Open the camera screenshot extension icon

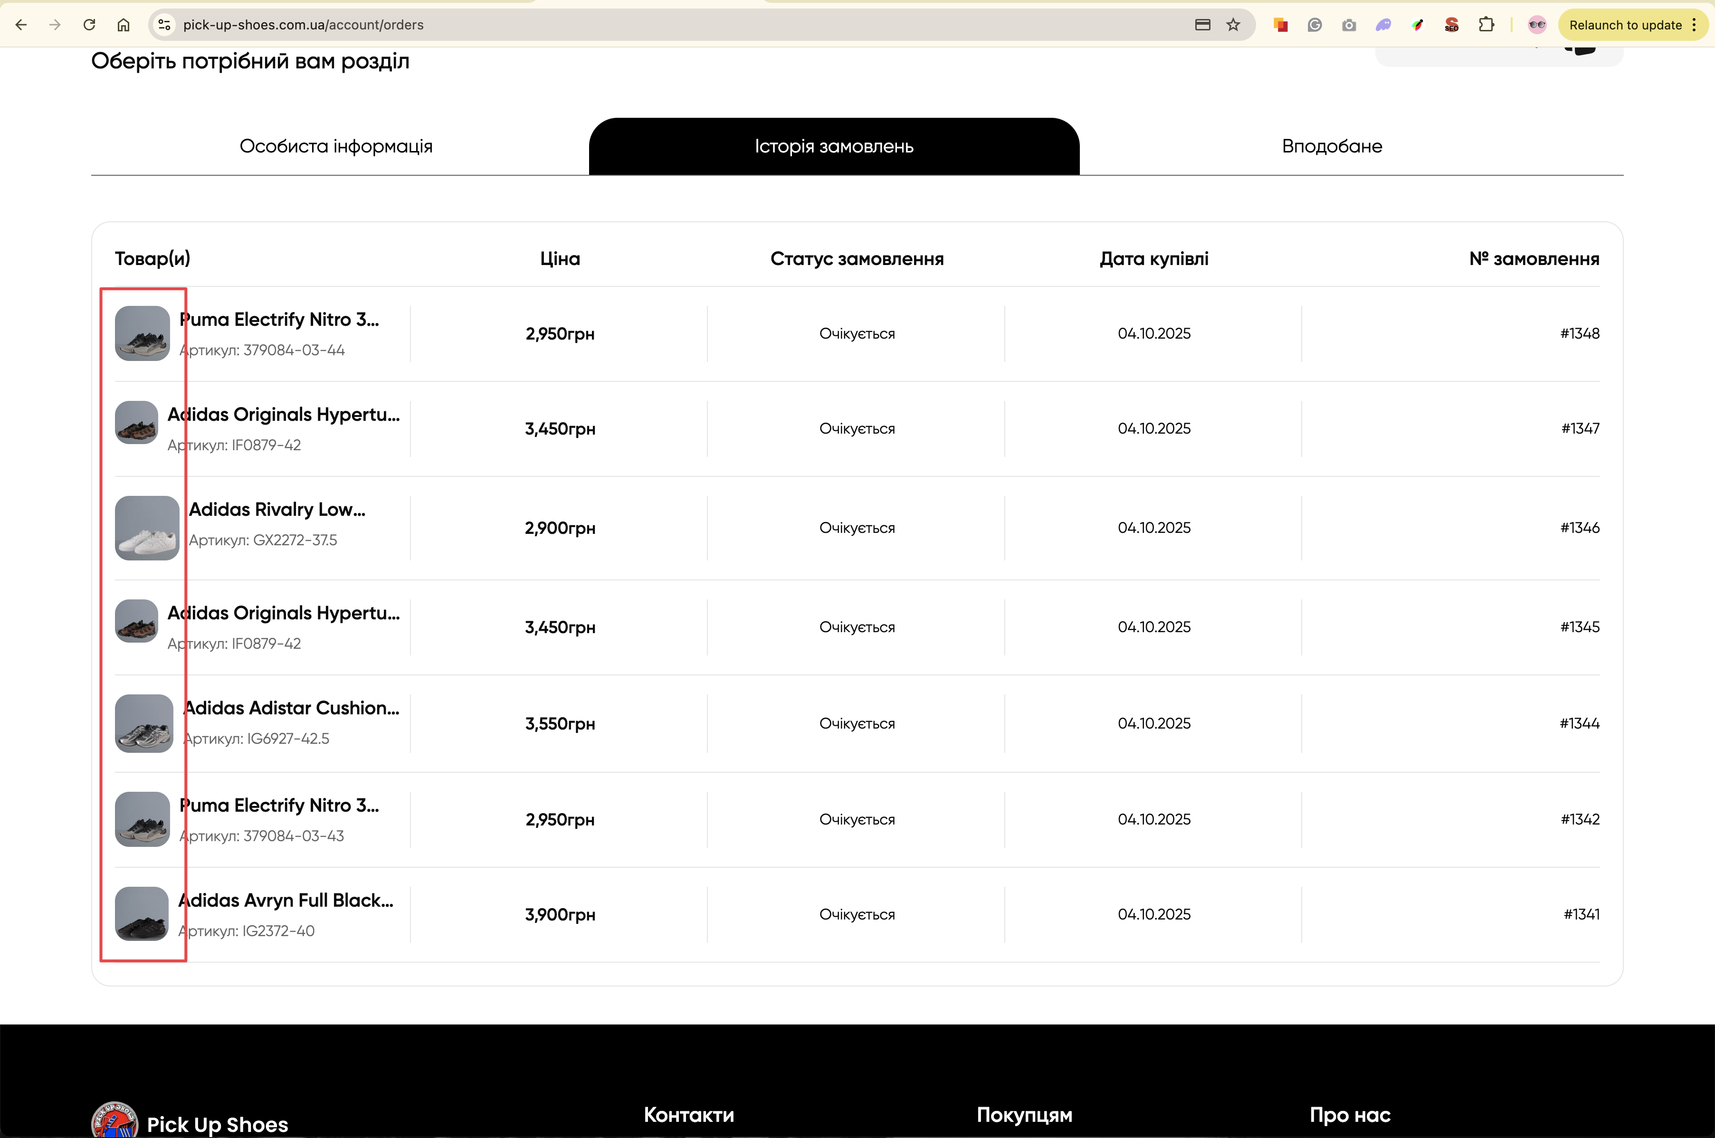point(1349,25)
